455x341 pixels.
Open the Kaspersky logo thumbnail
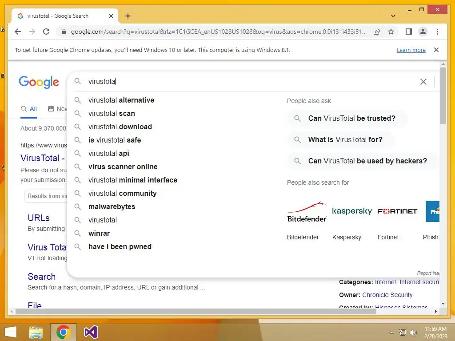pos(352,211)
